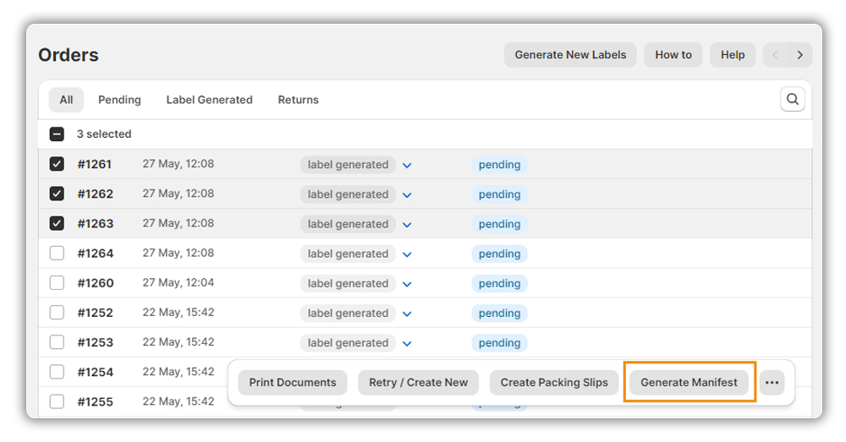The height and width of the screenshot is (442, 846).
Task: Check order #1264 checkbox
Action: (57, 253)
